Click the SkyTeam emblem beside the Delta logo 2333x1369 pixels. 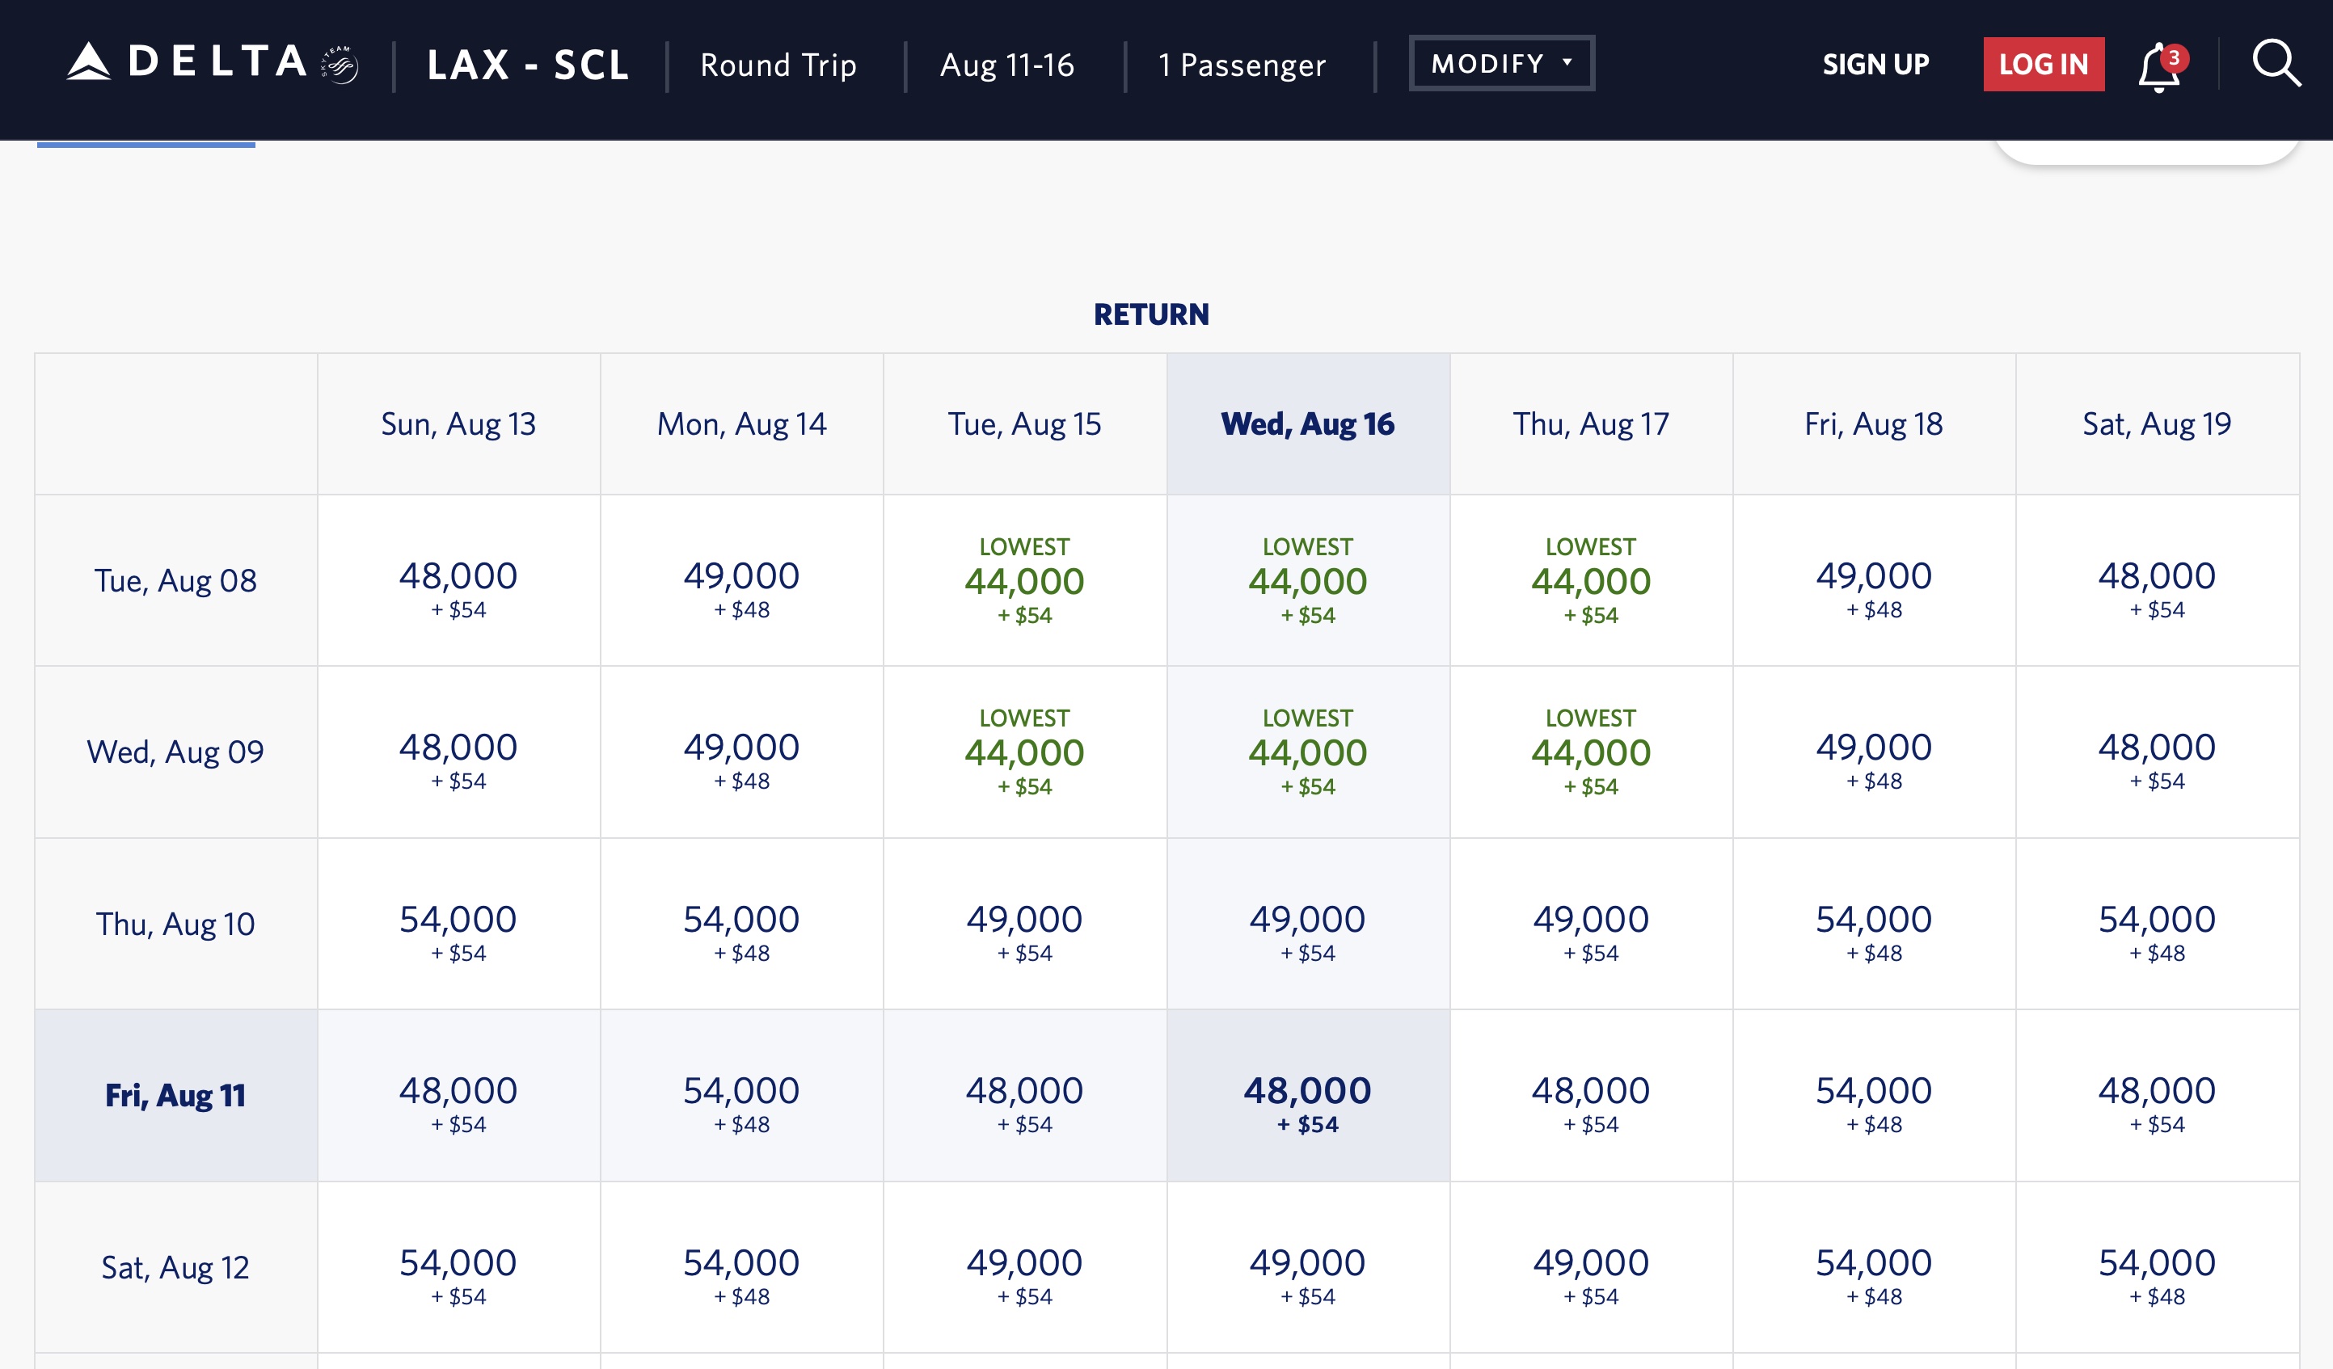point(340,65)
